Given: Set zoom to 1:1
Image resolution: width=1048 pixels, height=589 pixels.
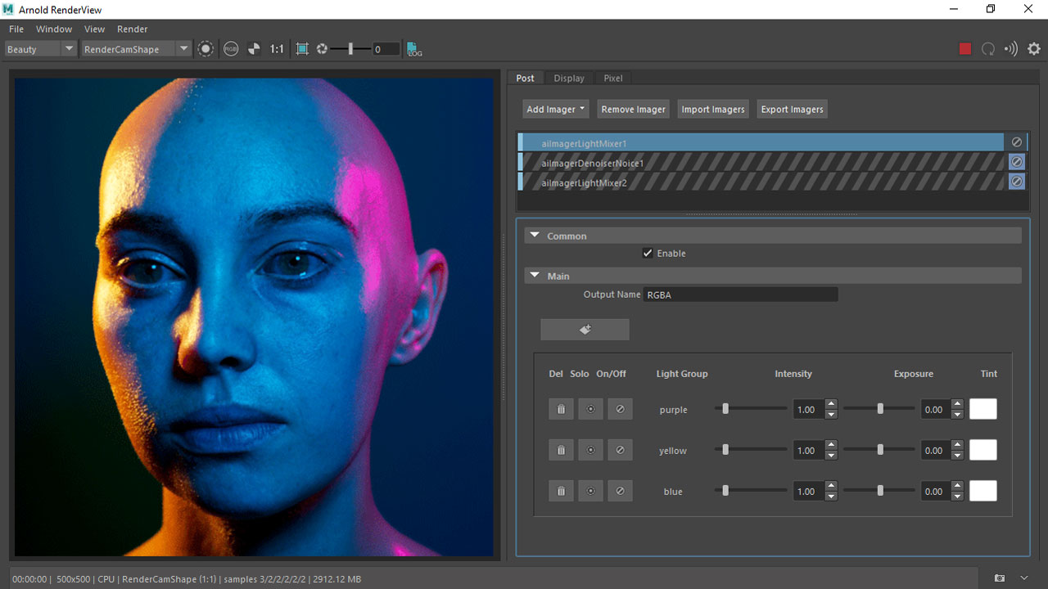Looking at the screenshot, I should [277, 49].
